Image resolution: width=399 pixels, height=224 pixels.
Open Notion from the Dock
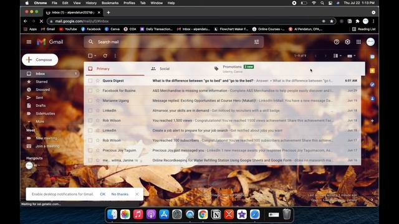click(216, 215)
